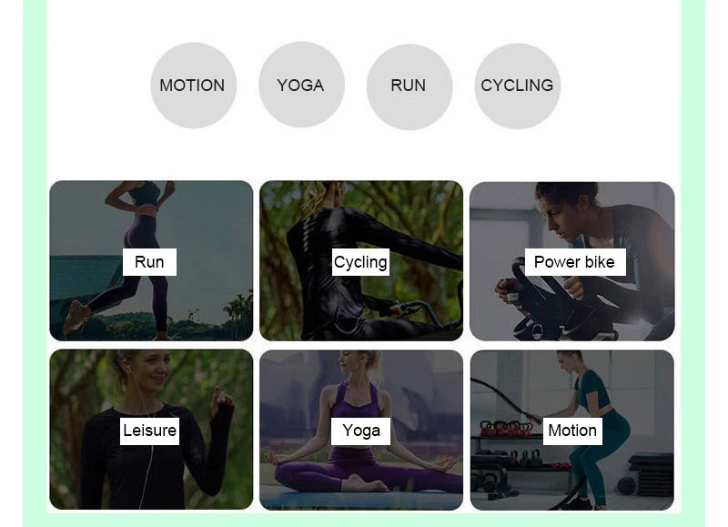Click the kettlebells in the Motion image
Screen dimensions: 728x527
[506, 428]
